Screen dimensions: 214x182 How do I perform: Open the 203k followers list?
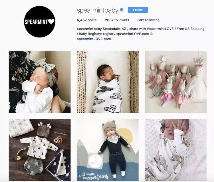(117, 20)
